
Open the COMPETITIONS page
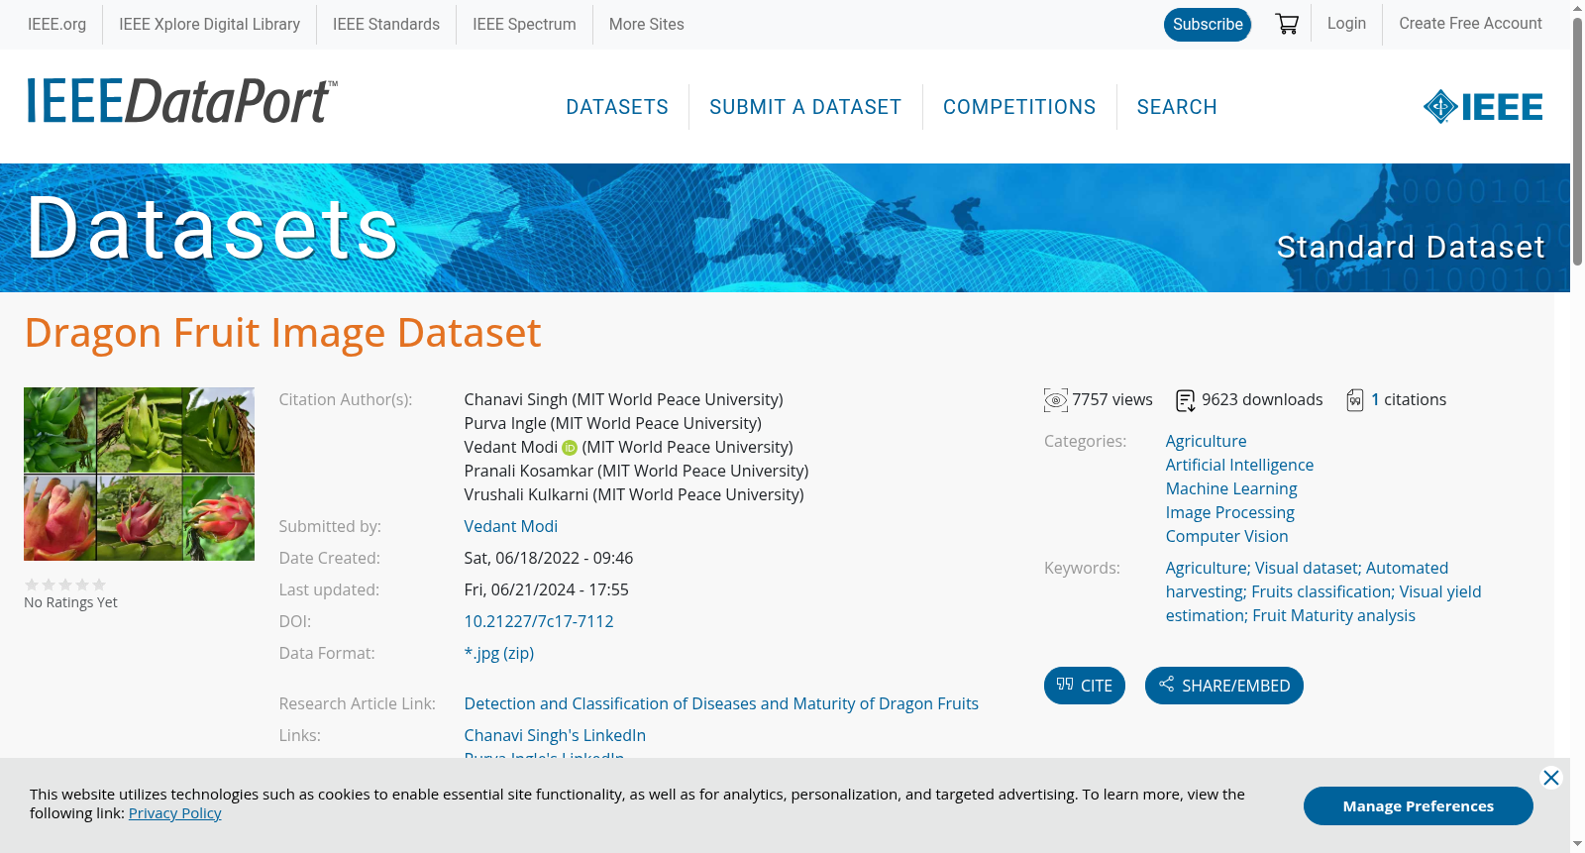pos(1019,107)
